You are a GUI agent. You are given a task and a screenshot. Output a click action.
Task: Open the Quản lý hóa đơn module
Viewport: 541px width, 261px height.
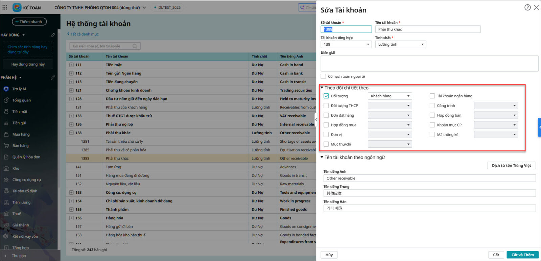(x=26, y=157)
